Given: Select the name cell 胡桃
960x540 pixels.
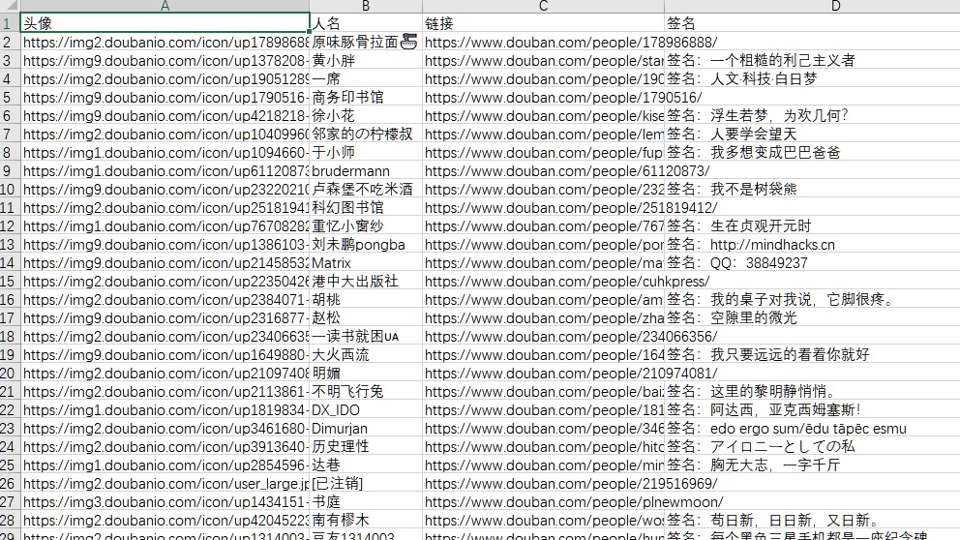Looking at the screenshot, I should point(366,299).
